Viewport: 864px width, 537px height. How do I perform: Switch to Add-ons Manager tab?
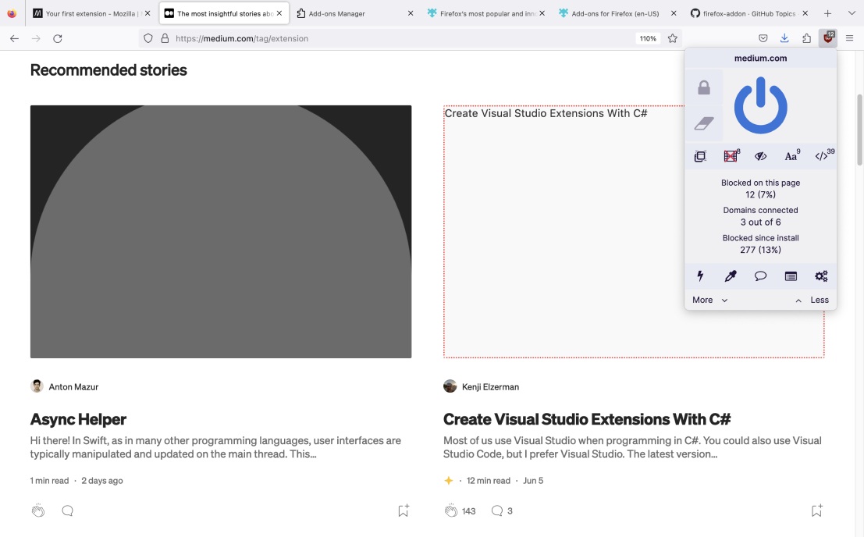(355, 13)
